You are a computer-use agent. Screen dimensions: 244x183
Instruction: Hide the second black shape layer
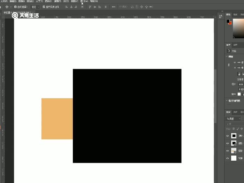[x=227, y=143]
